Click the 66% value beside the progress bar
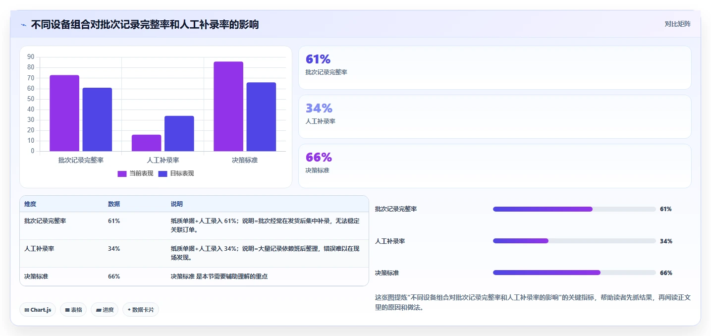The image size is (711, 336). click(666, 273)
